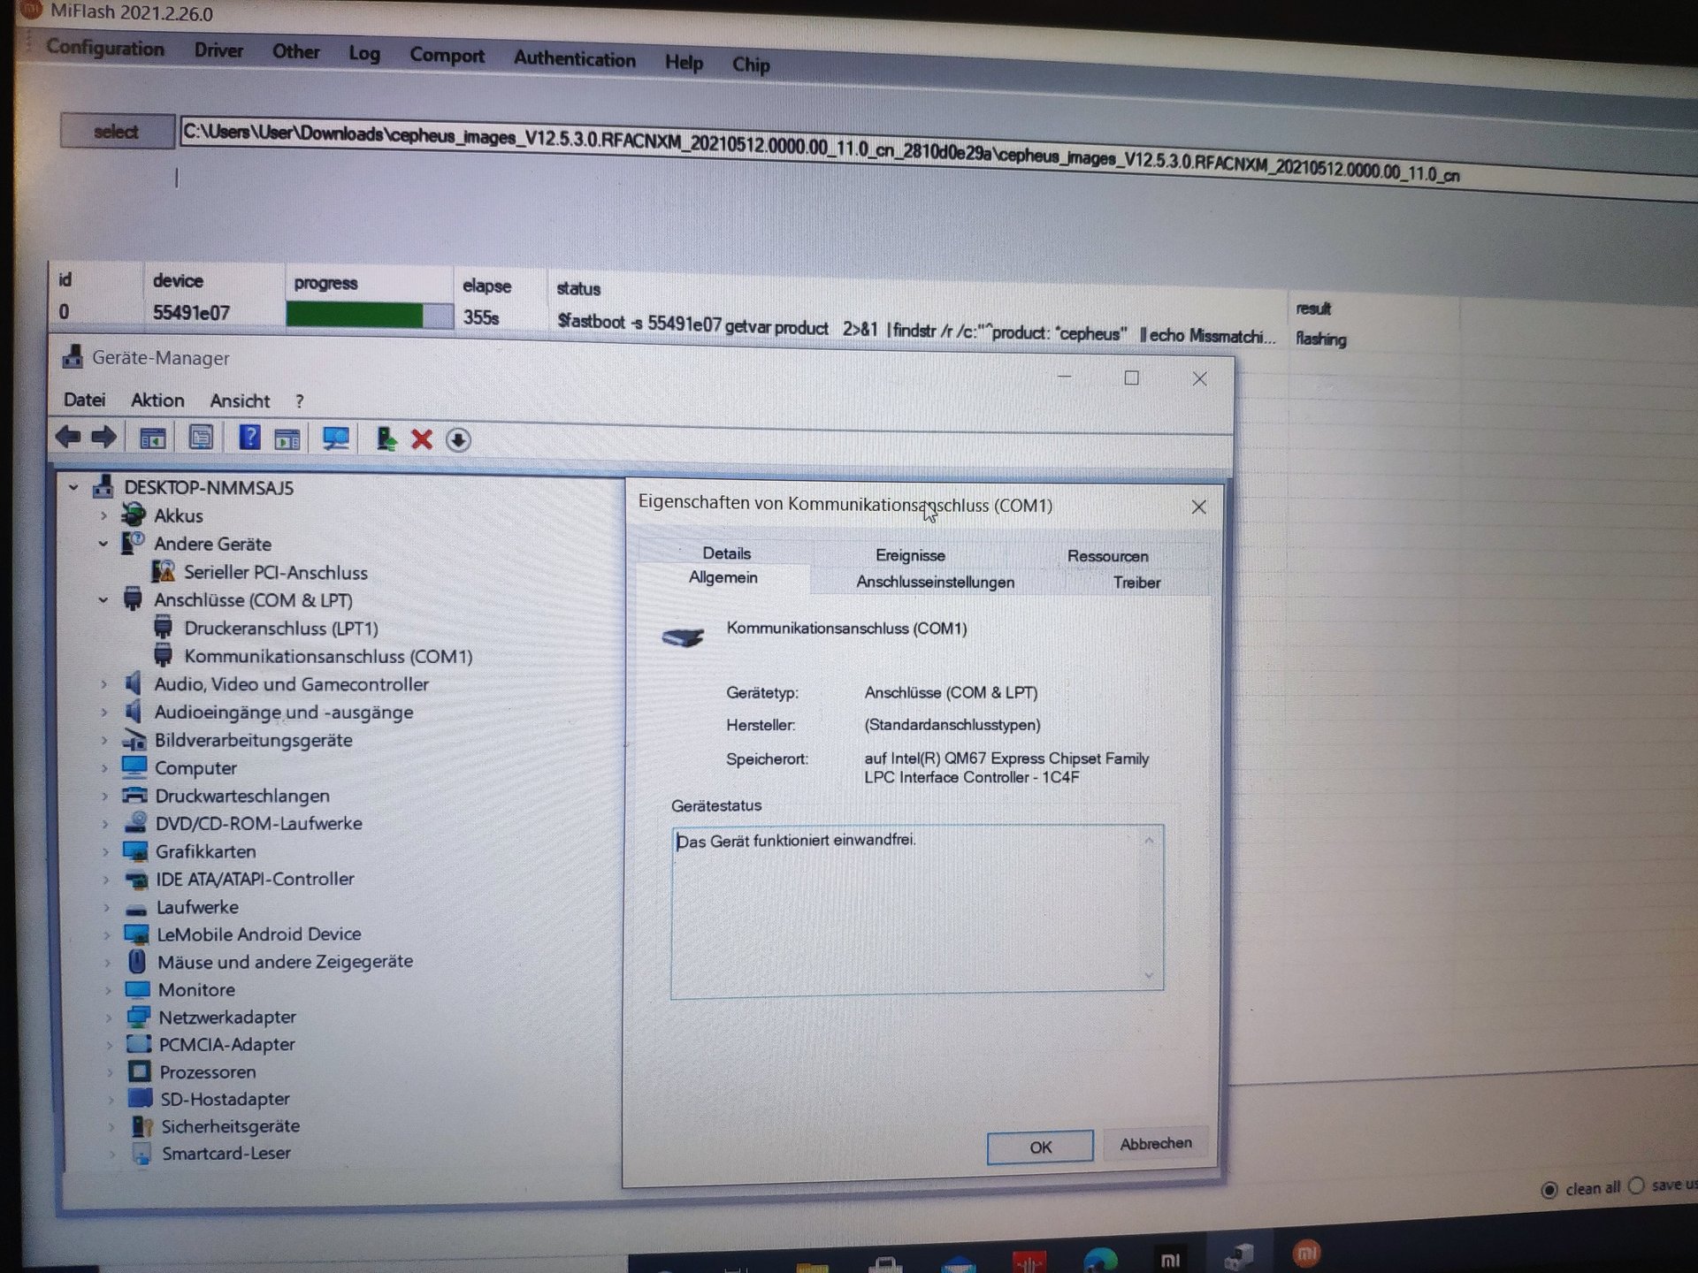Select the Smartcard-Leser tree entry

pyautogui.click(x=226, y=1154)
